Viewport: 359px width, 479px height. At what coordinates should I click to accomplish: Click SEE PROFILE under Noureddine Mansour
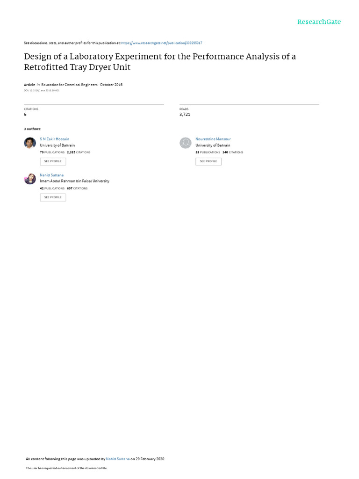[x=208, y=161]
